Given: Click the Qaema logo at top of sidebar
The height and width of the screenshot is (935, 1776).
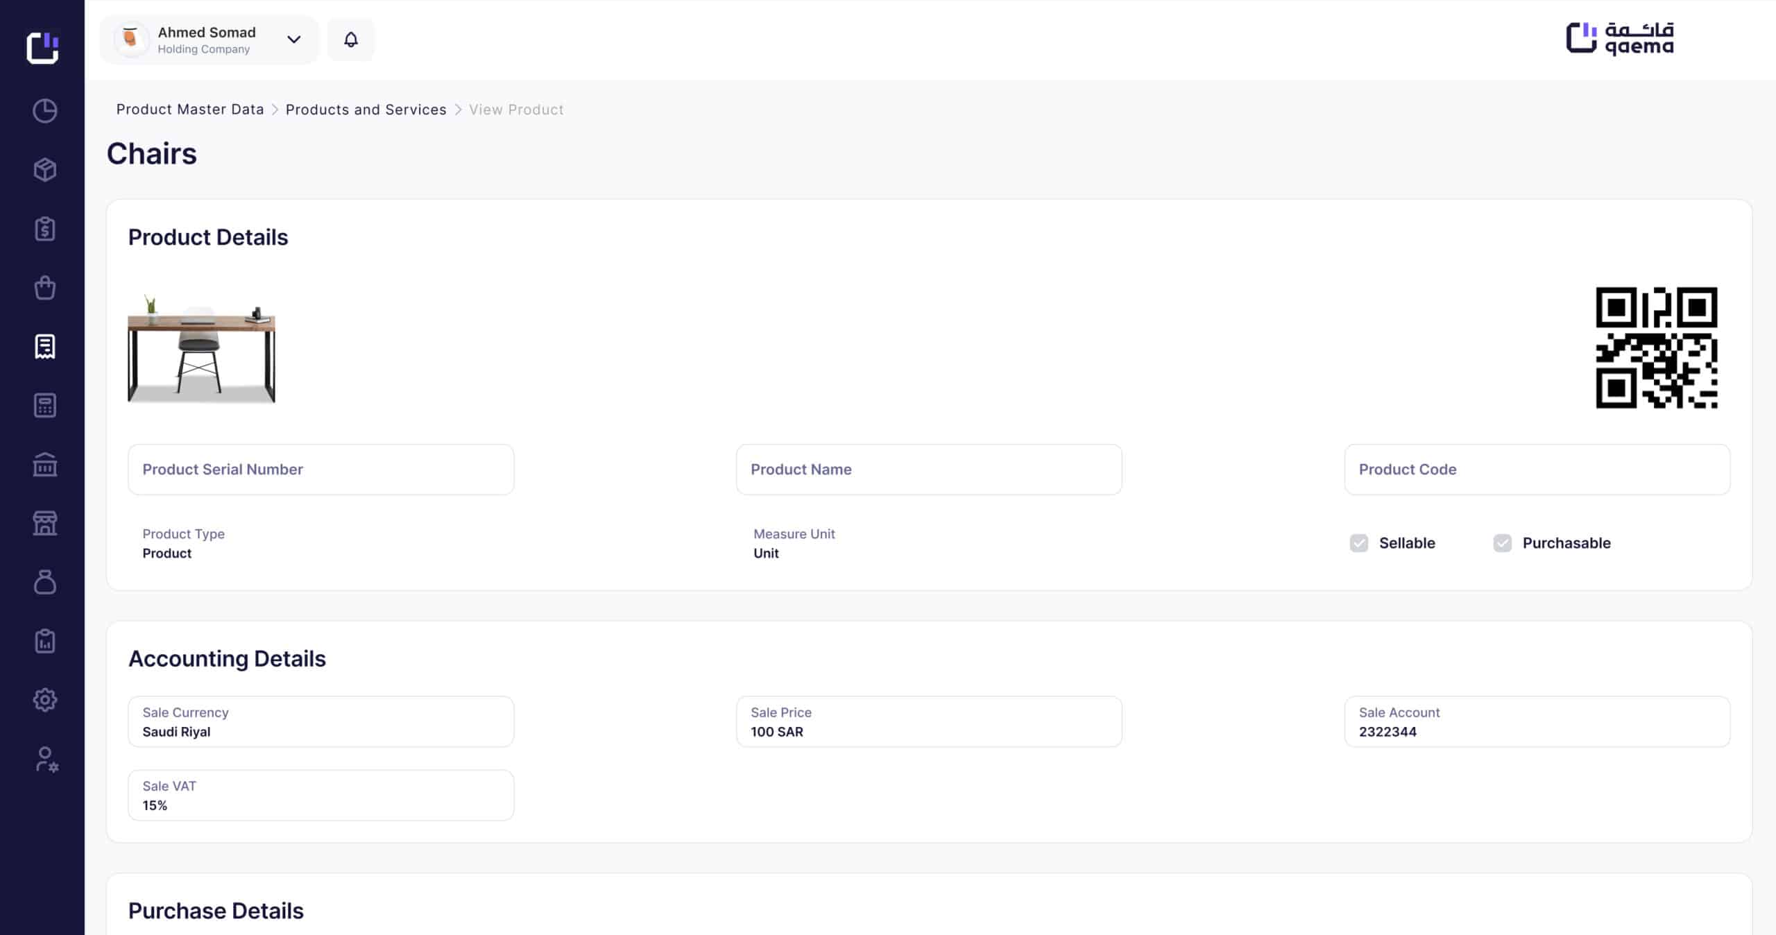Looking at the screenshot, I should tap(42, 47).
